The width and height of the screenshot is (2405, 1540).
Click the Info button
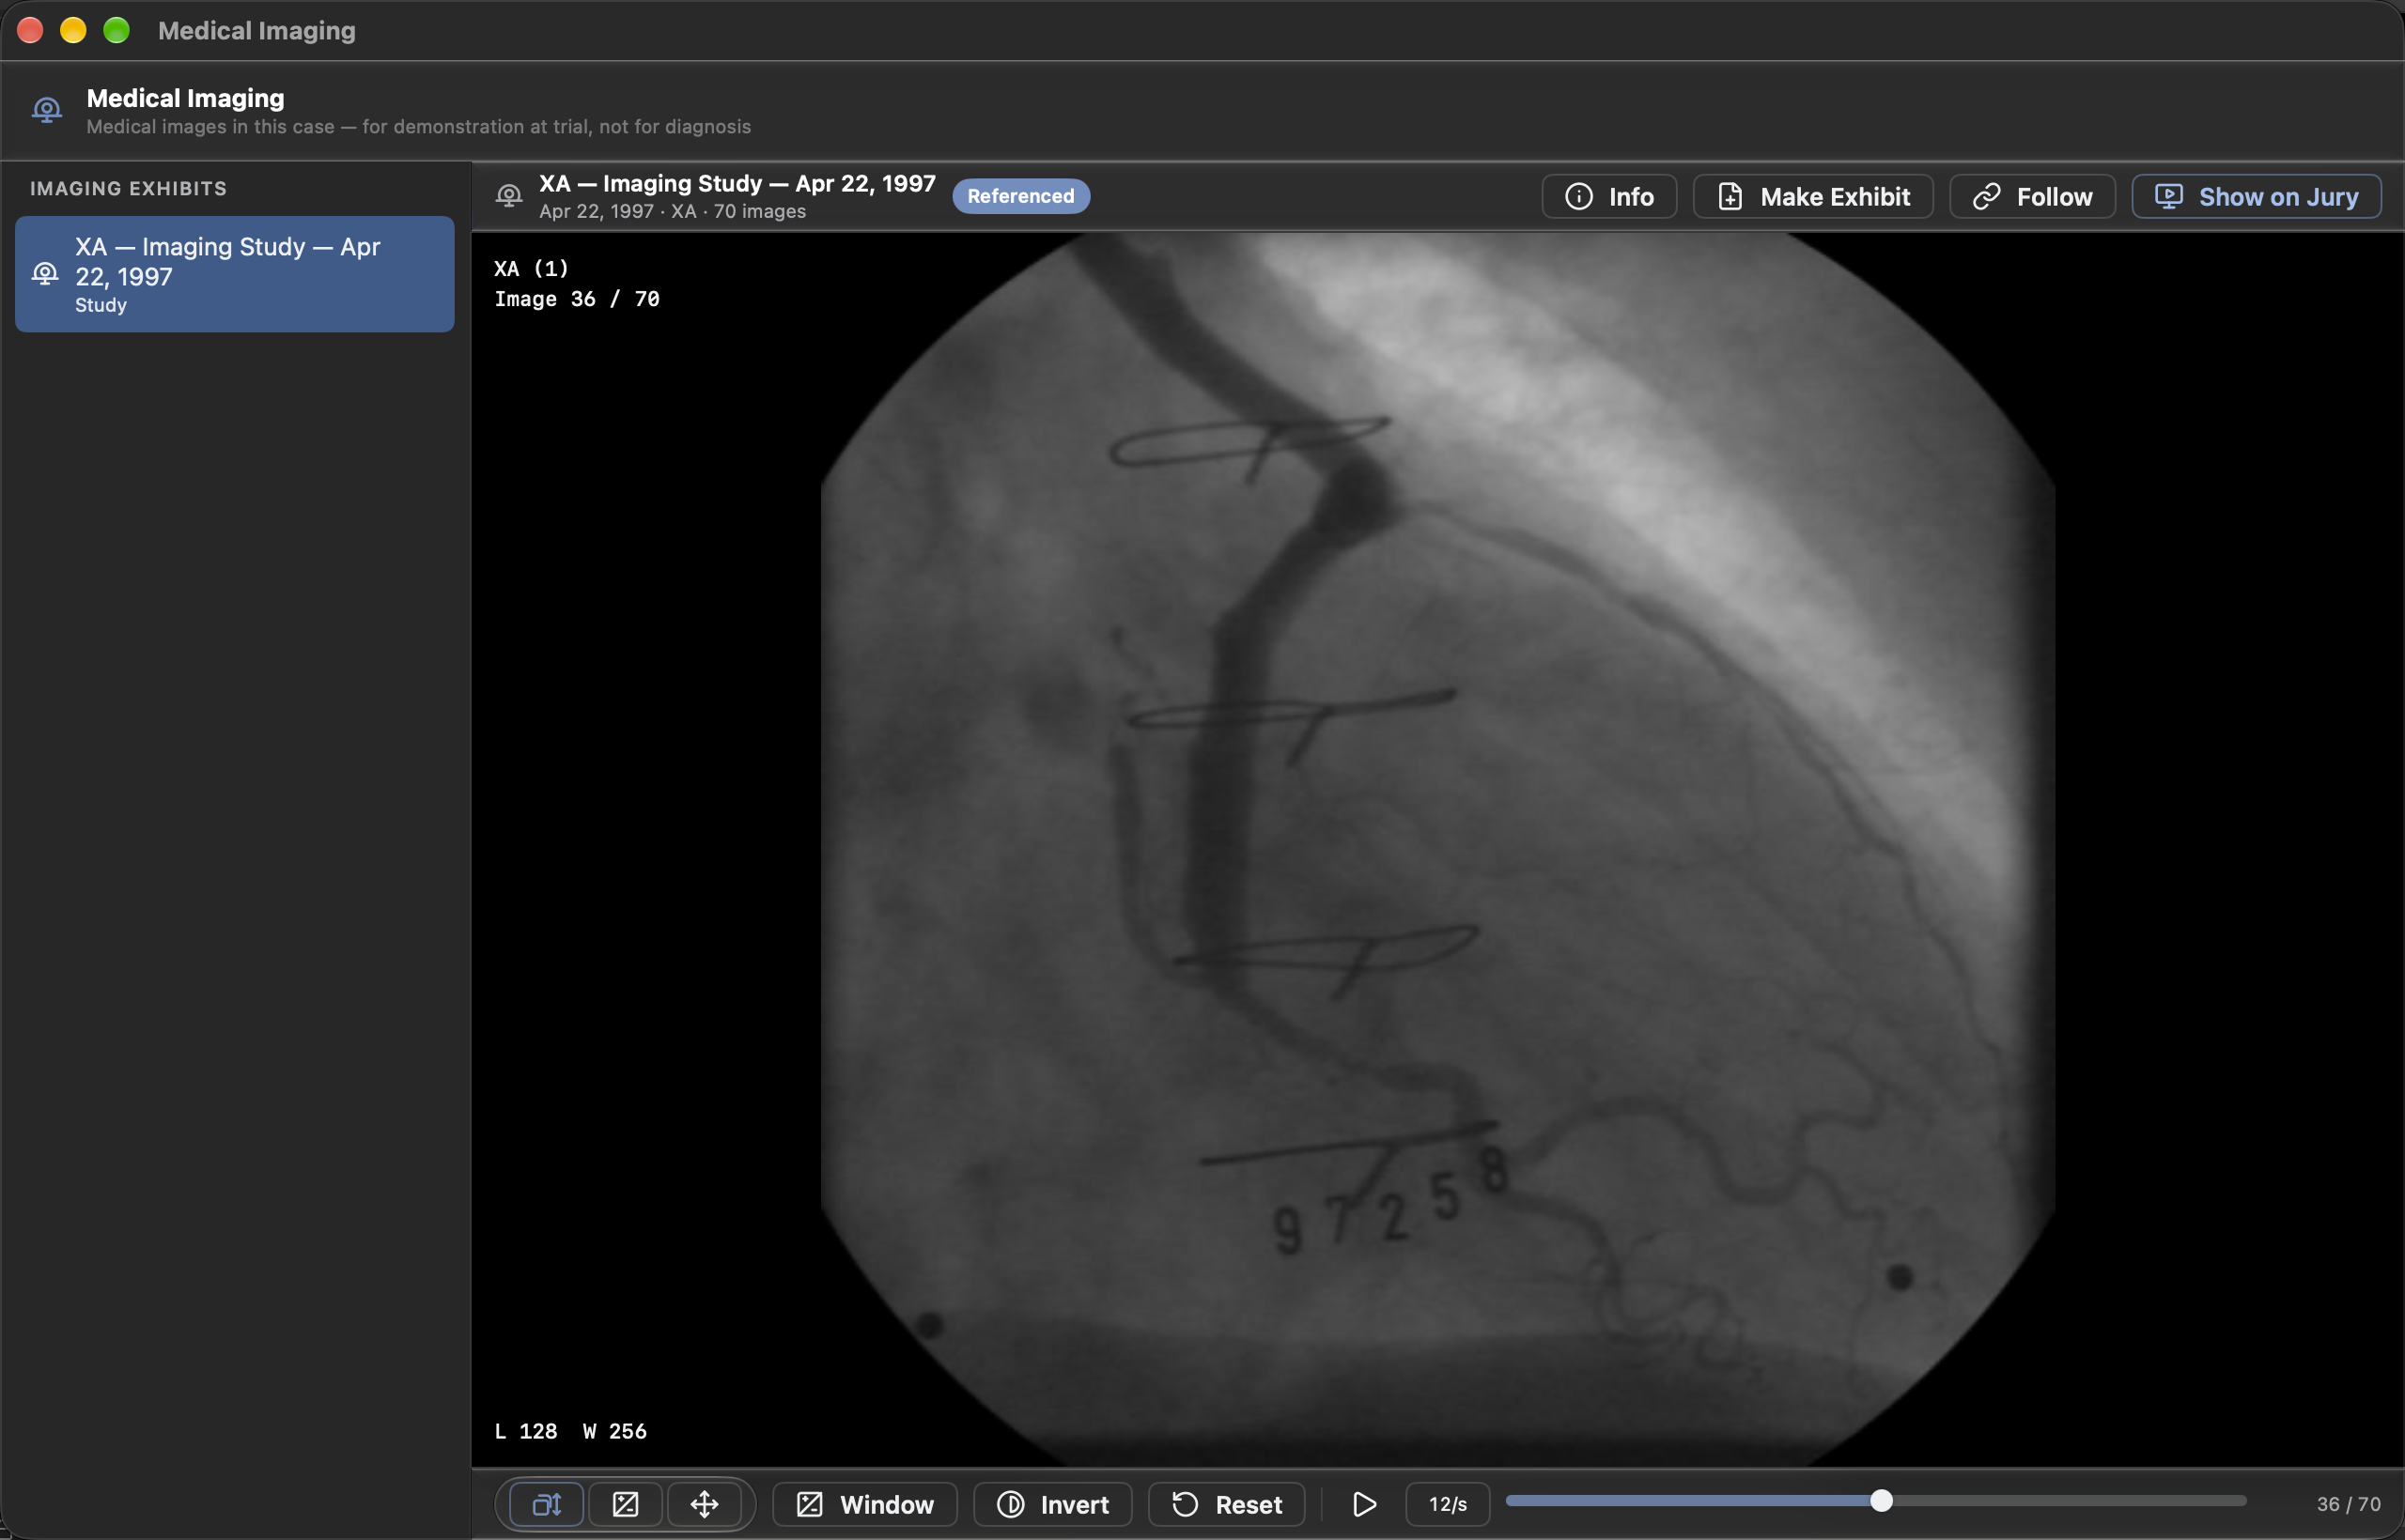pos(1608,196)
